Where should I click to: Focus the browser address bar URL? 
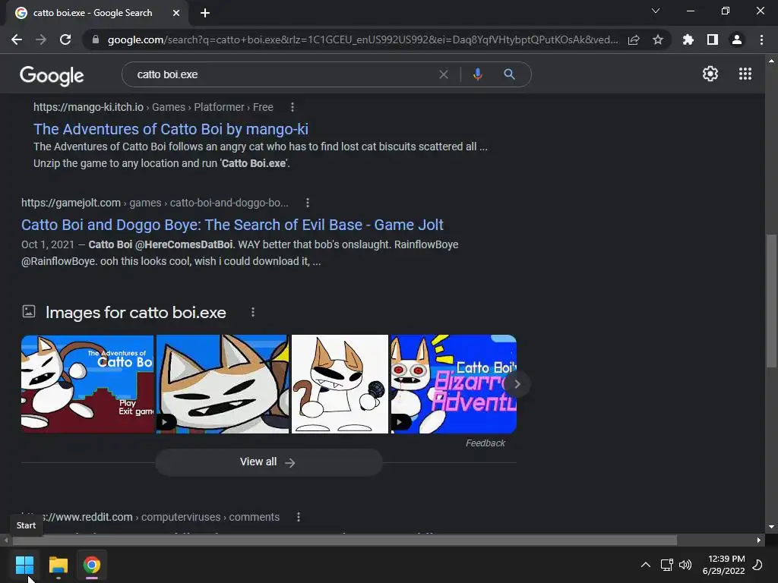click(x=362, y=39)
